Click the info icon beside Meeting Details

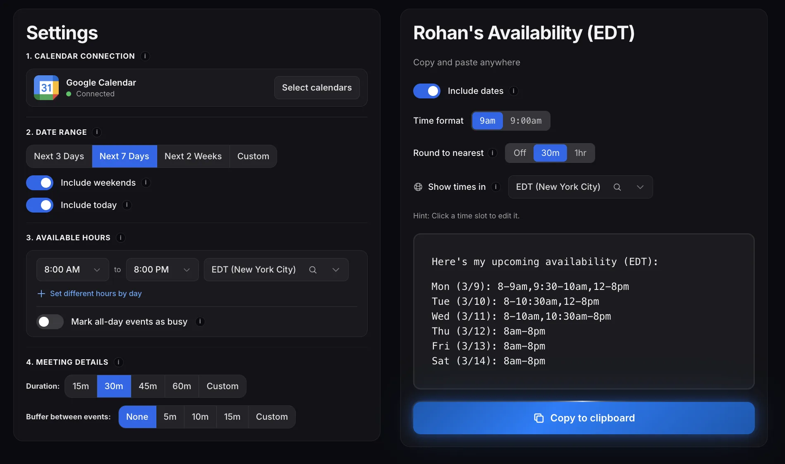[119, 362]
